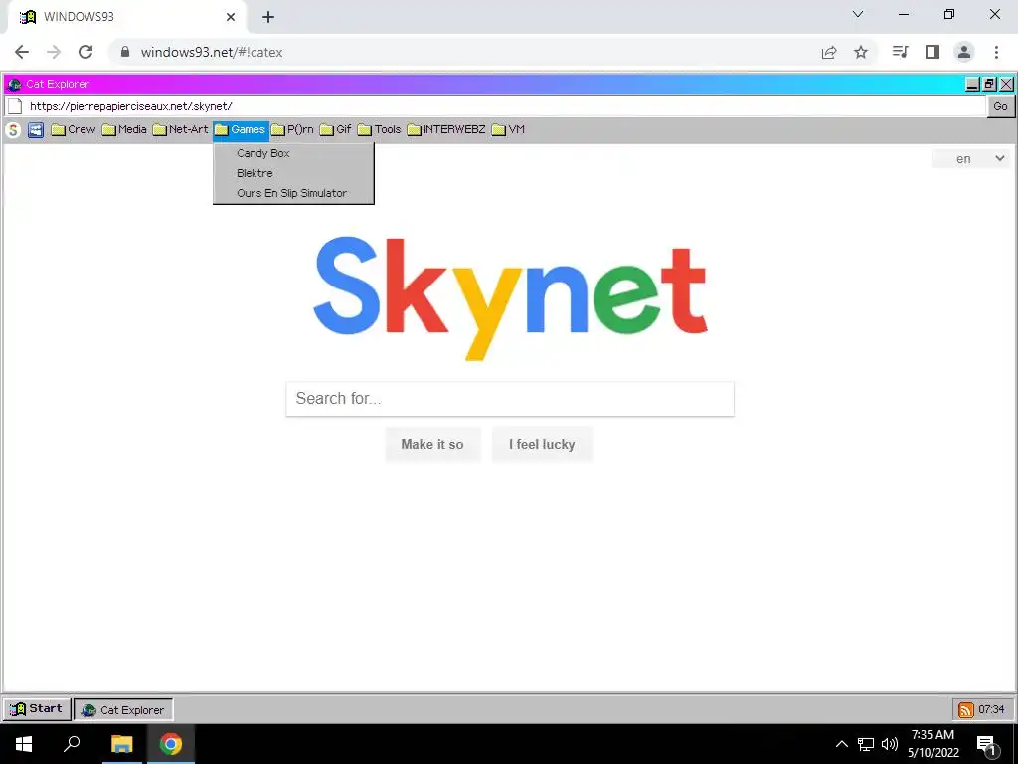The height and width of the screenshot is (764, 1018).
Task: Open the en language dropdown
Action: click(x=971, y=158)
